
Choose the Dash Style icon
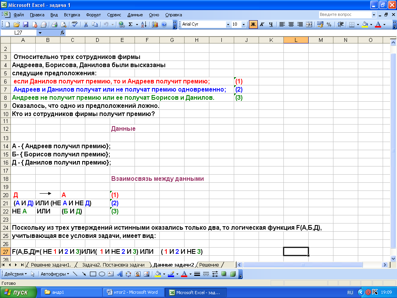tap(206, 274)
